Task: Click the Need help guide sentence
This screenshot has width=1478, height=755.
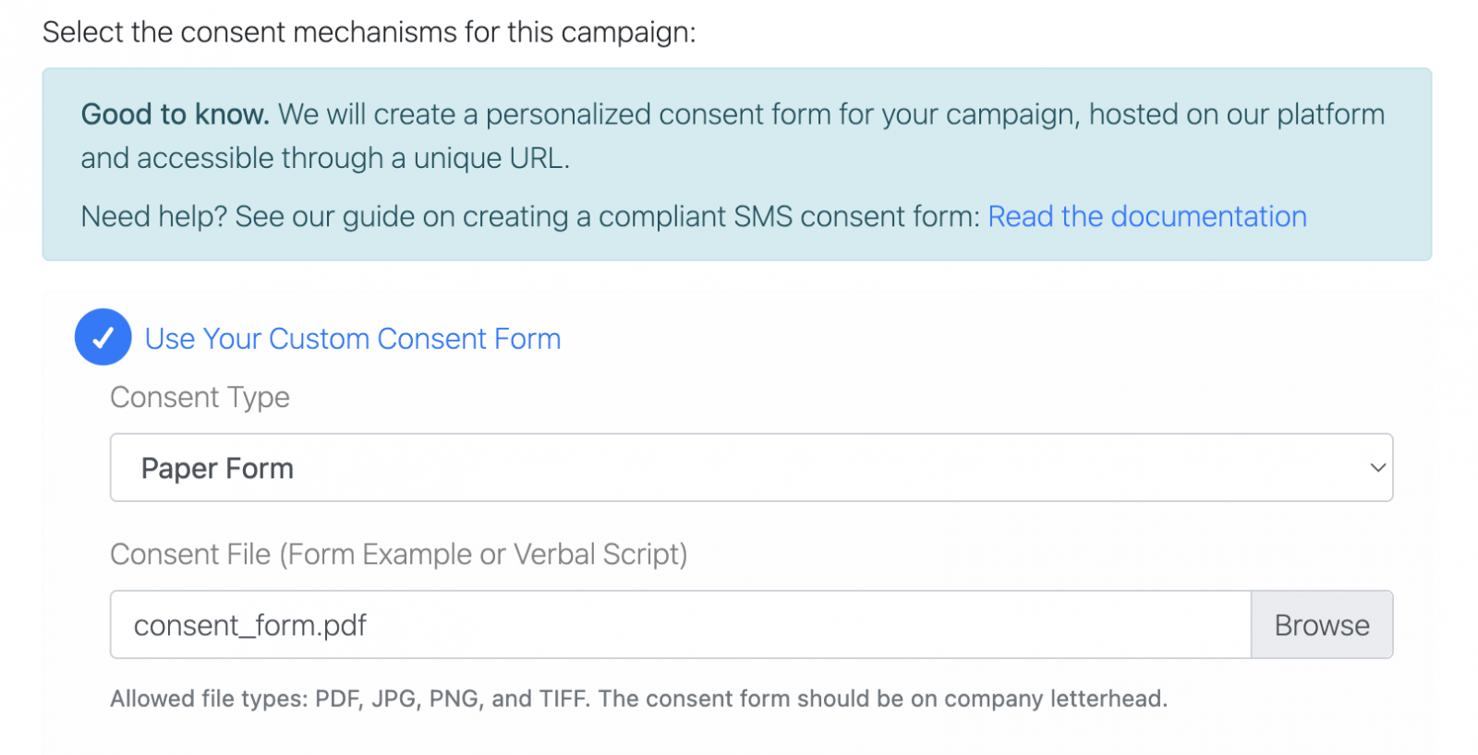Action: [x=530, y=216]
